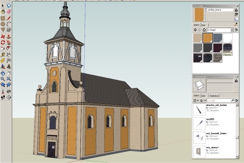Choose the Eraser tool
Screen dimensions: 244x163
tap(9, 12)
